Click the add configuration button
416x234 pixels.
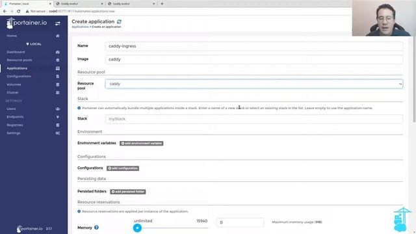123,168
